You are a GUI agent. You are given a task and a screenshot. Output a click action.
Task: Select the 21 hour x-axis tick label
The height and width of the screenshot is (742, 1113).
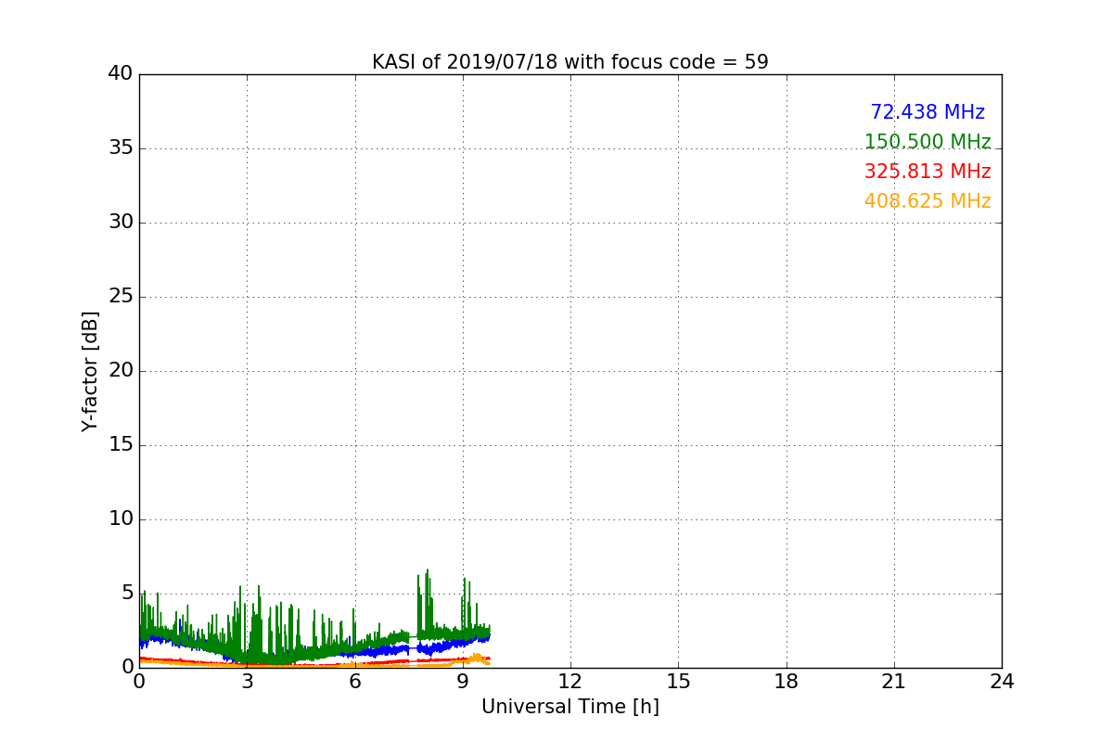(893, 682)
